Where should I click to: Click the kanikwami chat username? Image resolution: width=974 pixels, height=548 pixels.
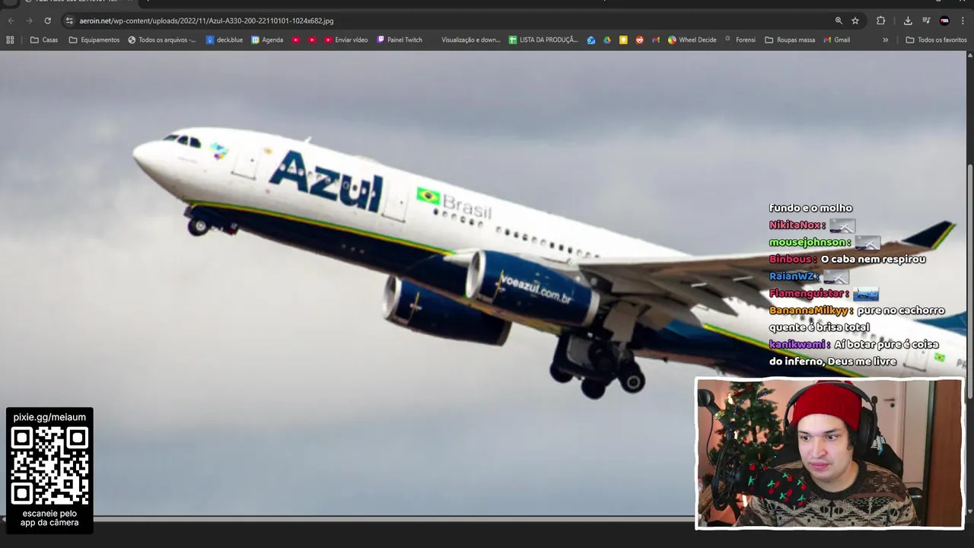pyautogui.click(x=799, y=344)
